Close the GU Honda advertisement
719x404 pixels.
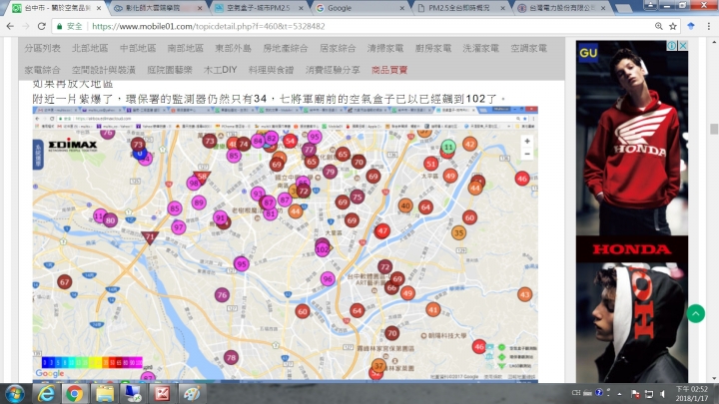(x=683, y=45)
